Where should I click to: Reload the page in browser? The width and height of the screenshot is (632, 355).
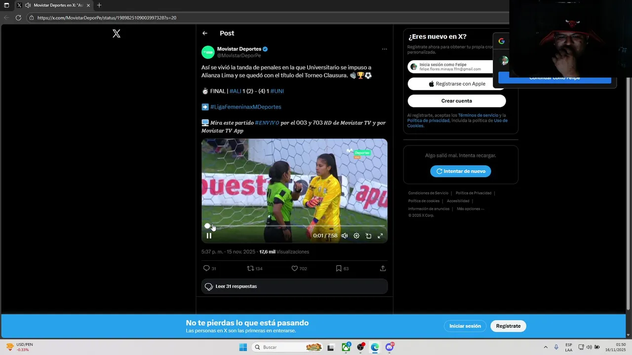(18, 18)
